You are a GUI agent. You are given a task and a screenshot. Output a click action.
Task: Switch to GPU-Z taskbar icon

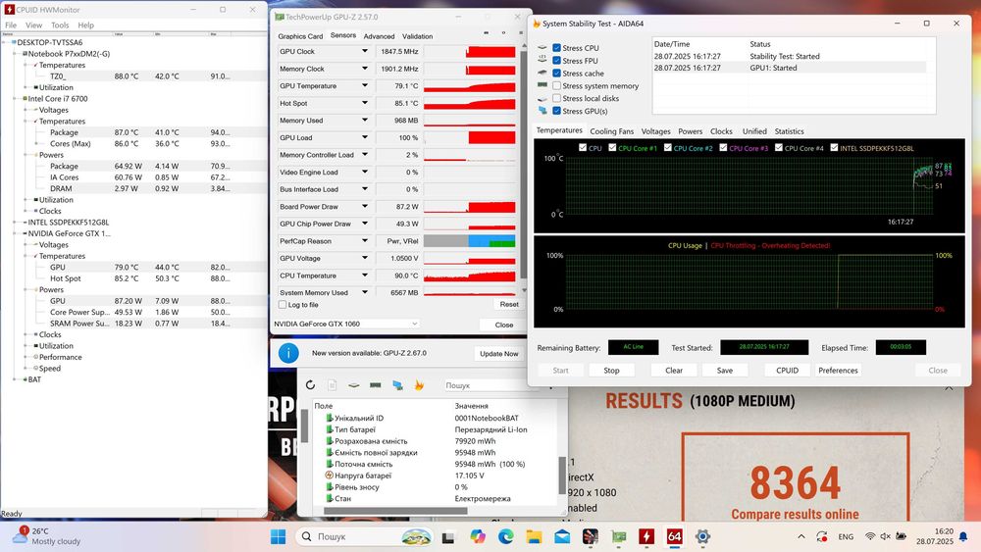coord(619,536)
